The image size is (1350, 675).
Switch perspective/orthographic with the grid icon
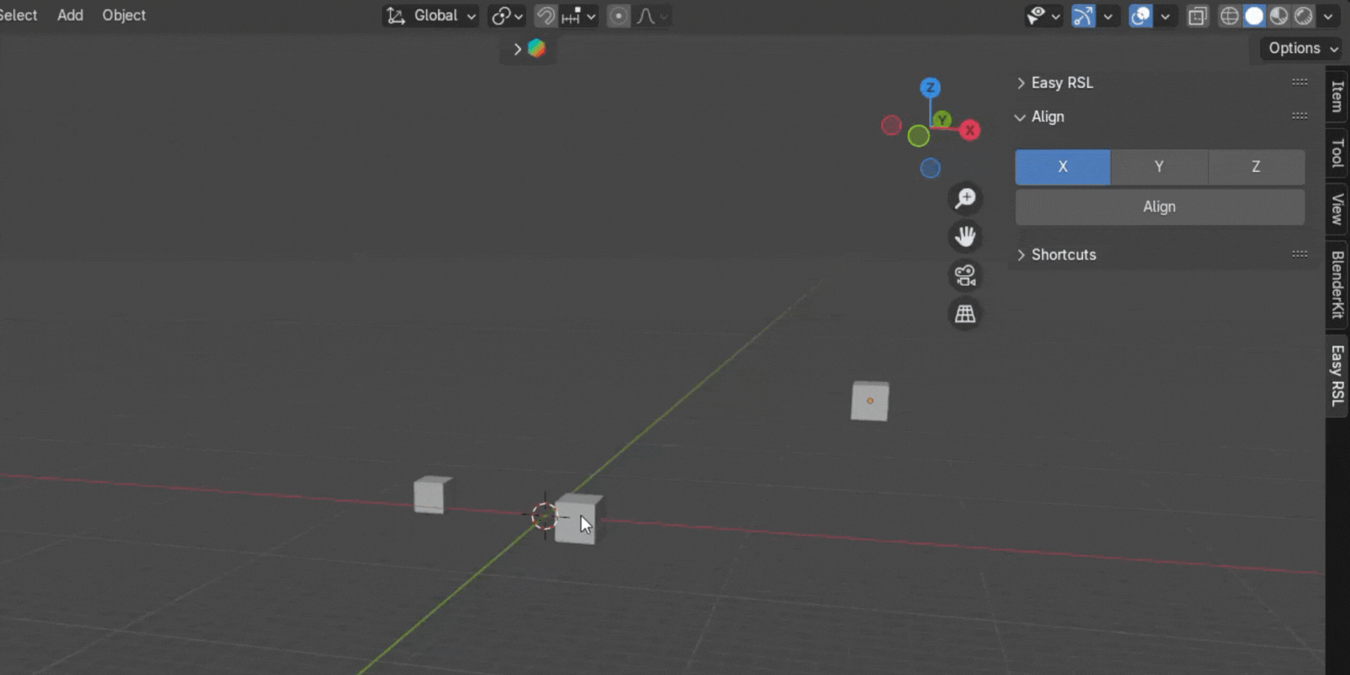point(966,314)
